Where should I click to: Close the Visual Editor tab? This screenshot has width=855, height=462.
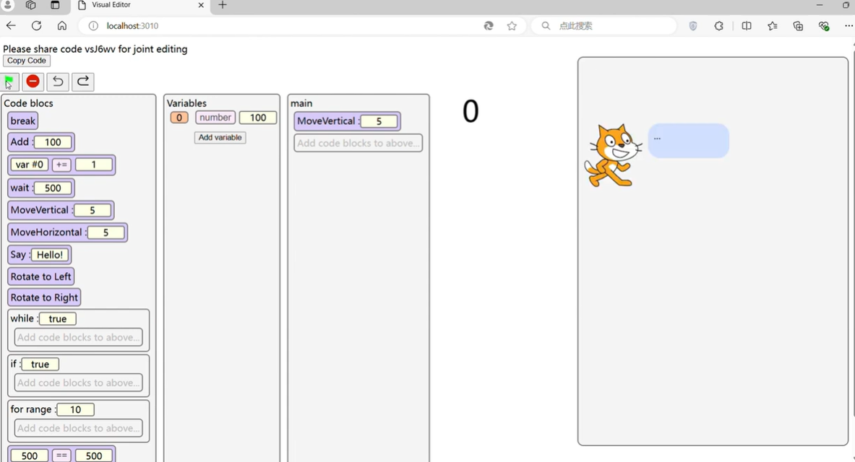tap(201, 5)
